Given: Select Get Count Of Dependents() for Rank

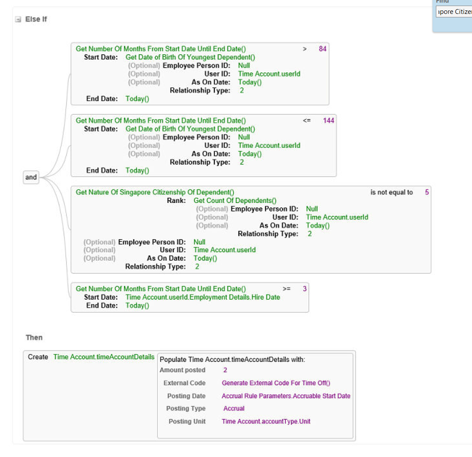Looking at the screenshot, I should 235,201.
